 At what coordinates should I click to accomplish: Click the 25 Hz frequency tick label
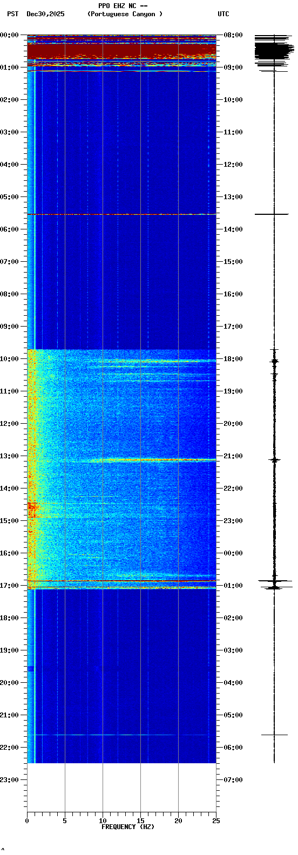[216, 821]
